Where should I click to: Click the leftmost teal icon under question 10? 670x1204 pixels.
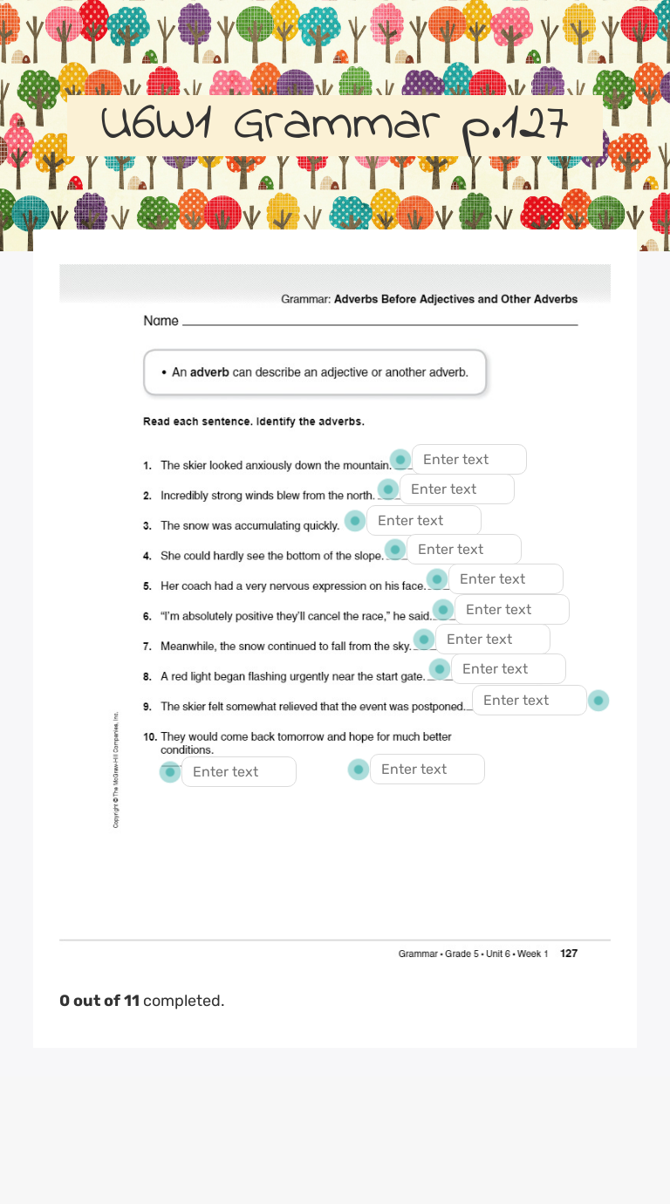point(170,771)
